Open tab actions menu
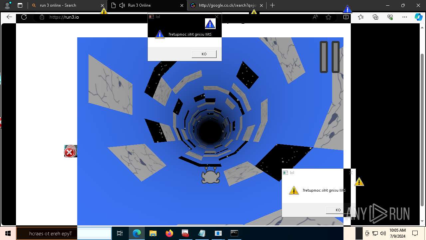Viewport: 426px width, 240px height. coord(20,5)
